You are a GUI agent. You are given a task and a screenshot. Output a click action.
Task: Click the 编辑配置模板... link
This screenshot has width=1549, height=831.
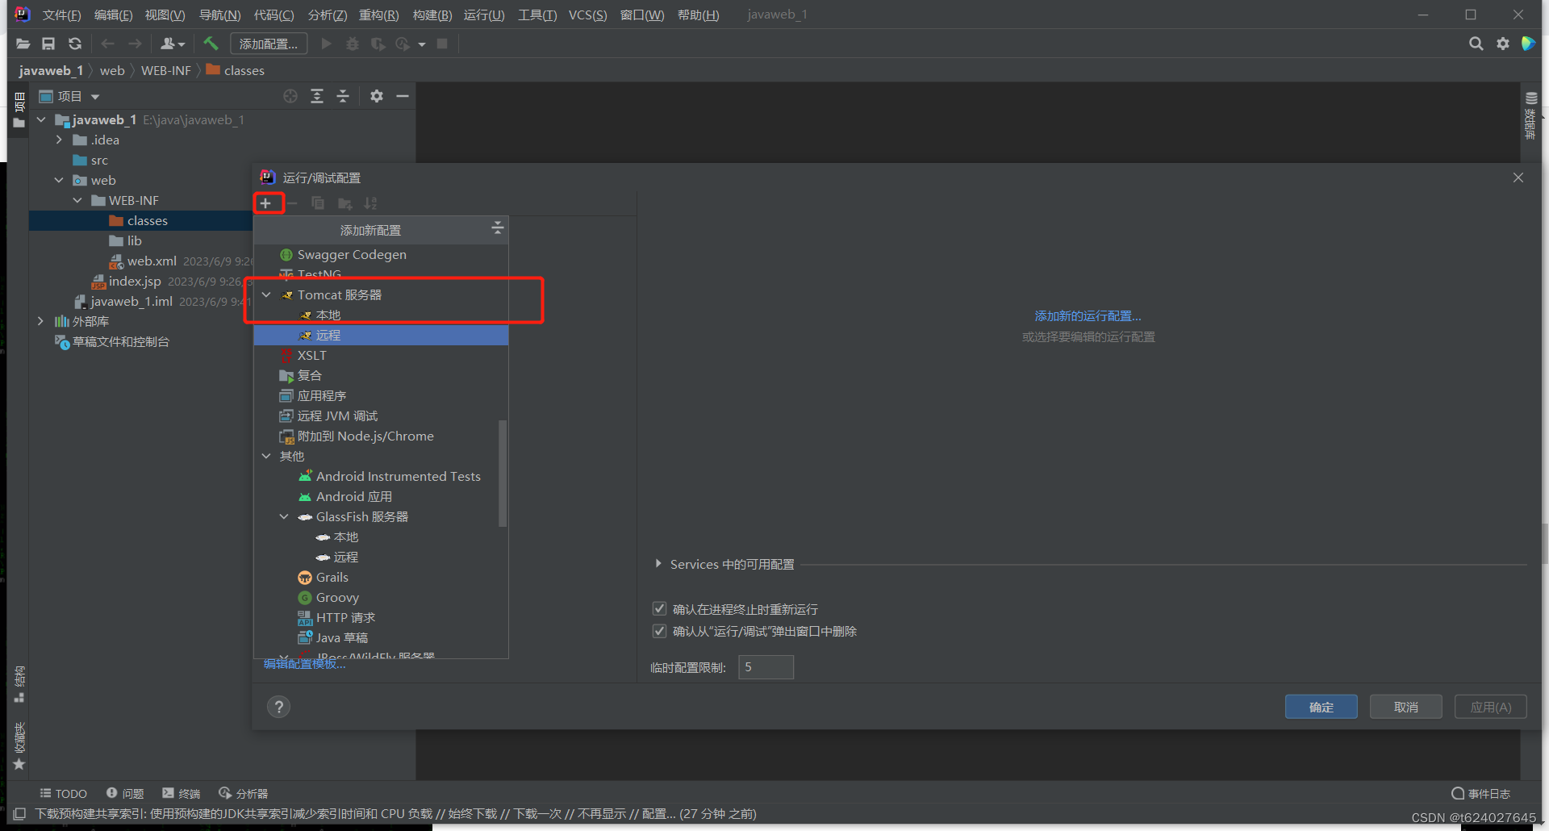tap(304, 664)
